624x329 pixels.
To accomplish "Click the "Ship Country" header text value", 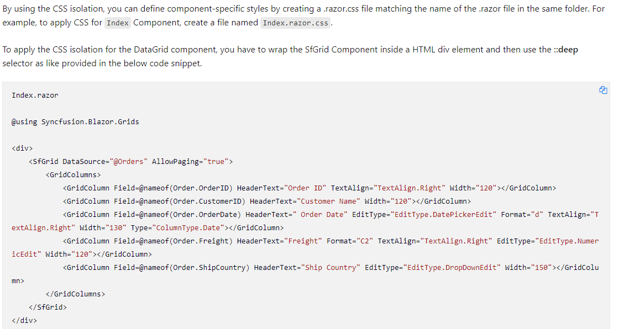I will 331,267.
